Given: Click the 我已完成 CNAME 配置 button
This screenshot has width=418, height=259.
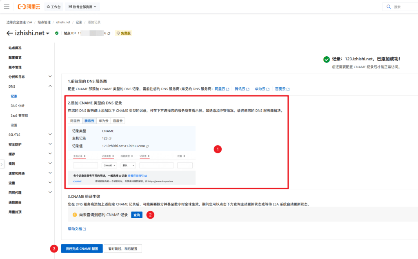Looking at the screenshot, I should click(x=82, y=248).
